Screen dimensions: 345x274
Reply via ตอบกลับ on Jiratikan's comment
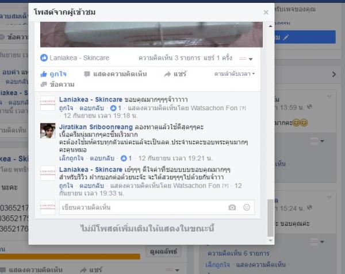(x=102, y=158)
